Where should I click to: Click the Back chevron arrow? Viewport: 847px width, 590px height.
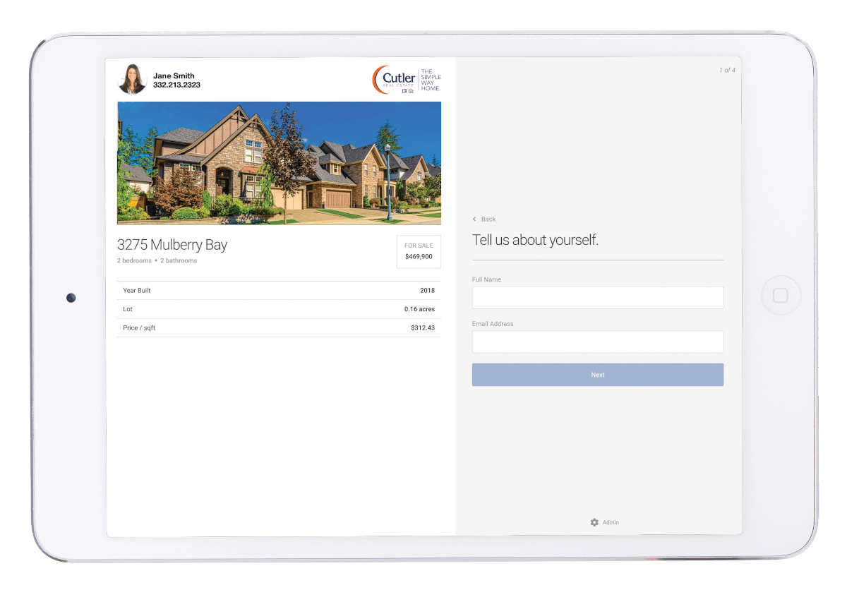pyautogui.click(x=474, y=219)
